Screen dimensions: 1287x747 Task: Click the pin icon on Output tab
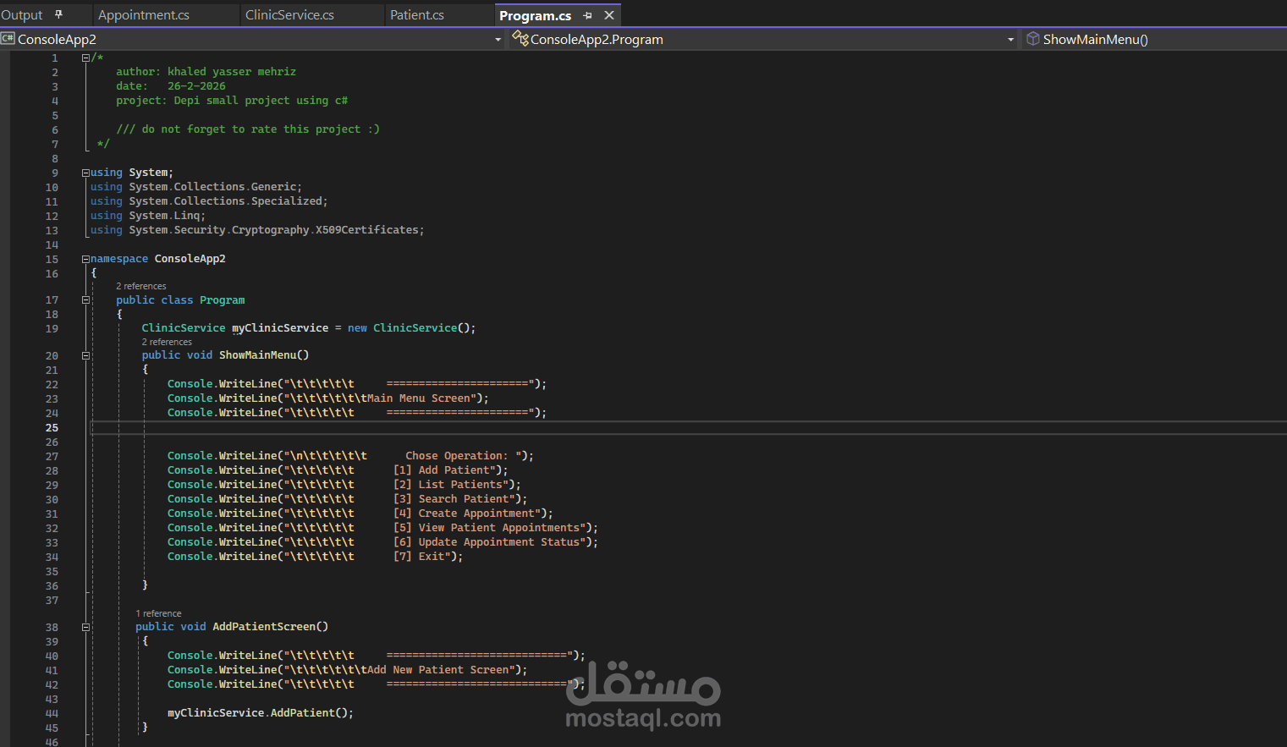(58, 14)
